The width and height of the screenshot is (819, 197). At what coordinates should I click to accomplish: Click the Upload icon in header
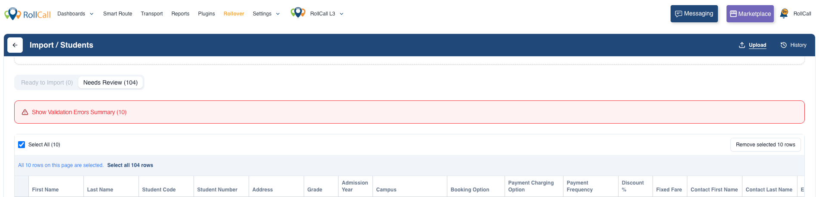(x=742, y=45)
